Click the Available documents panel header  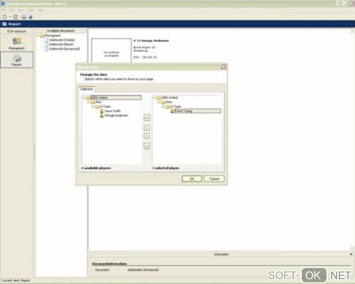tap(61, 31)
